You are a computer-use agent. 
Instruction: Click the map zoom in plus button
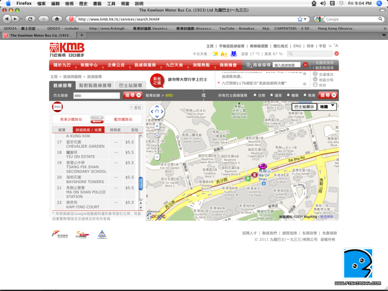157,126
